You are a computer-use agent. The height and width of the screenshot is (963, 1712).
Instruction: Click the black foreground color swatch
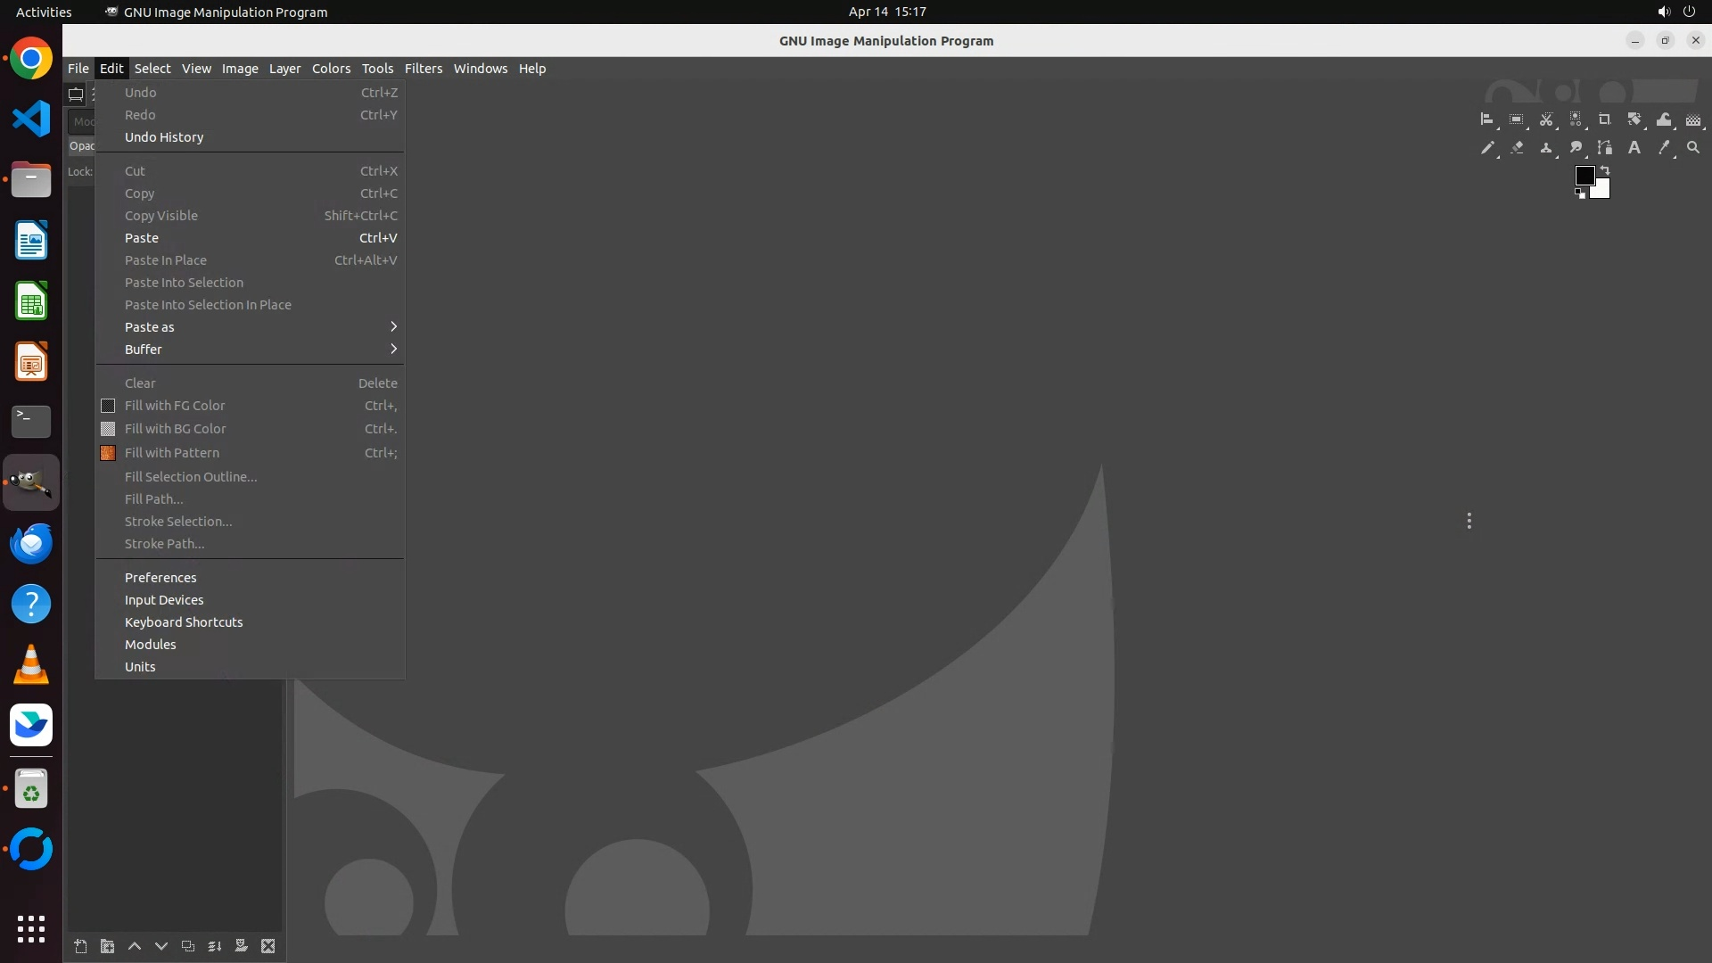1584,176
